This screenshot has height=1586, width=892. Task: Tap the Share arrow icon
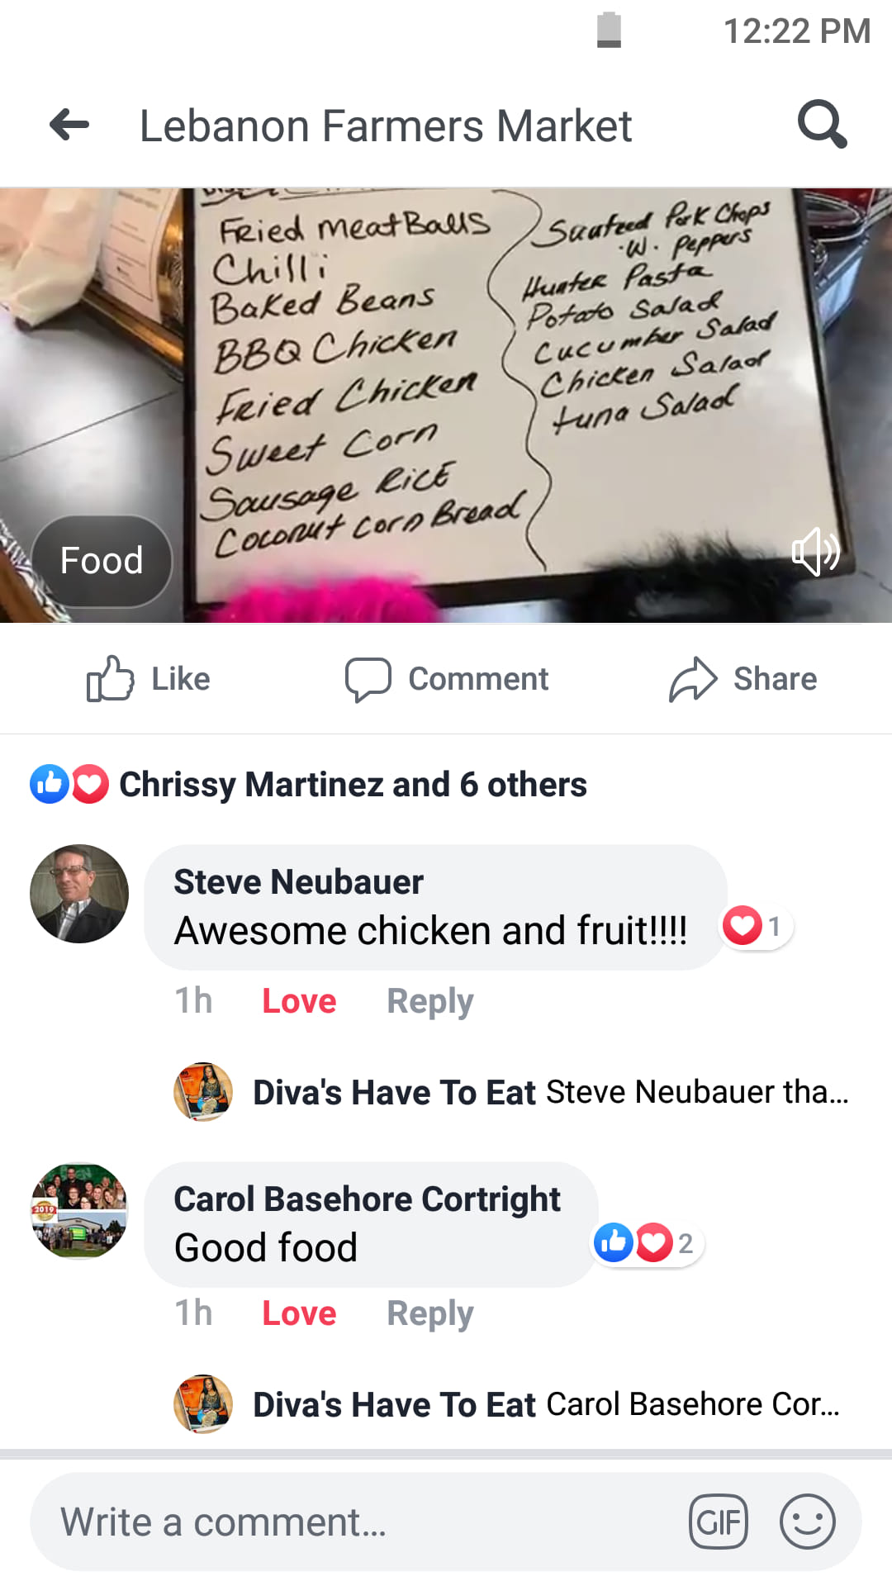pyautogui.click(x=693, y=680)
